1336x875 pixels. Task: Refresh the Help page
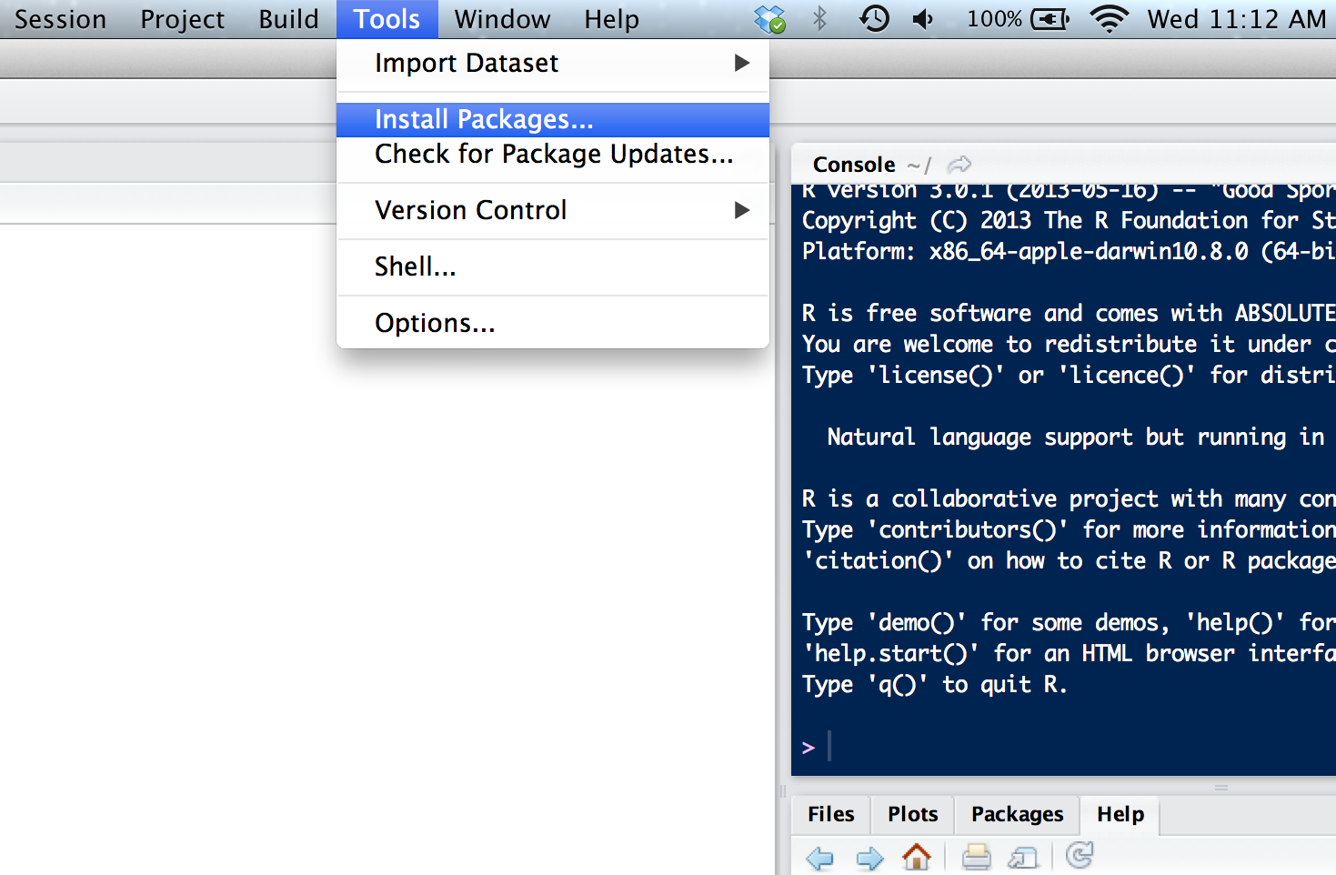coord(1079,856)
